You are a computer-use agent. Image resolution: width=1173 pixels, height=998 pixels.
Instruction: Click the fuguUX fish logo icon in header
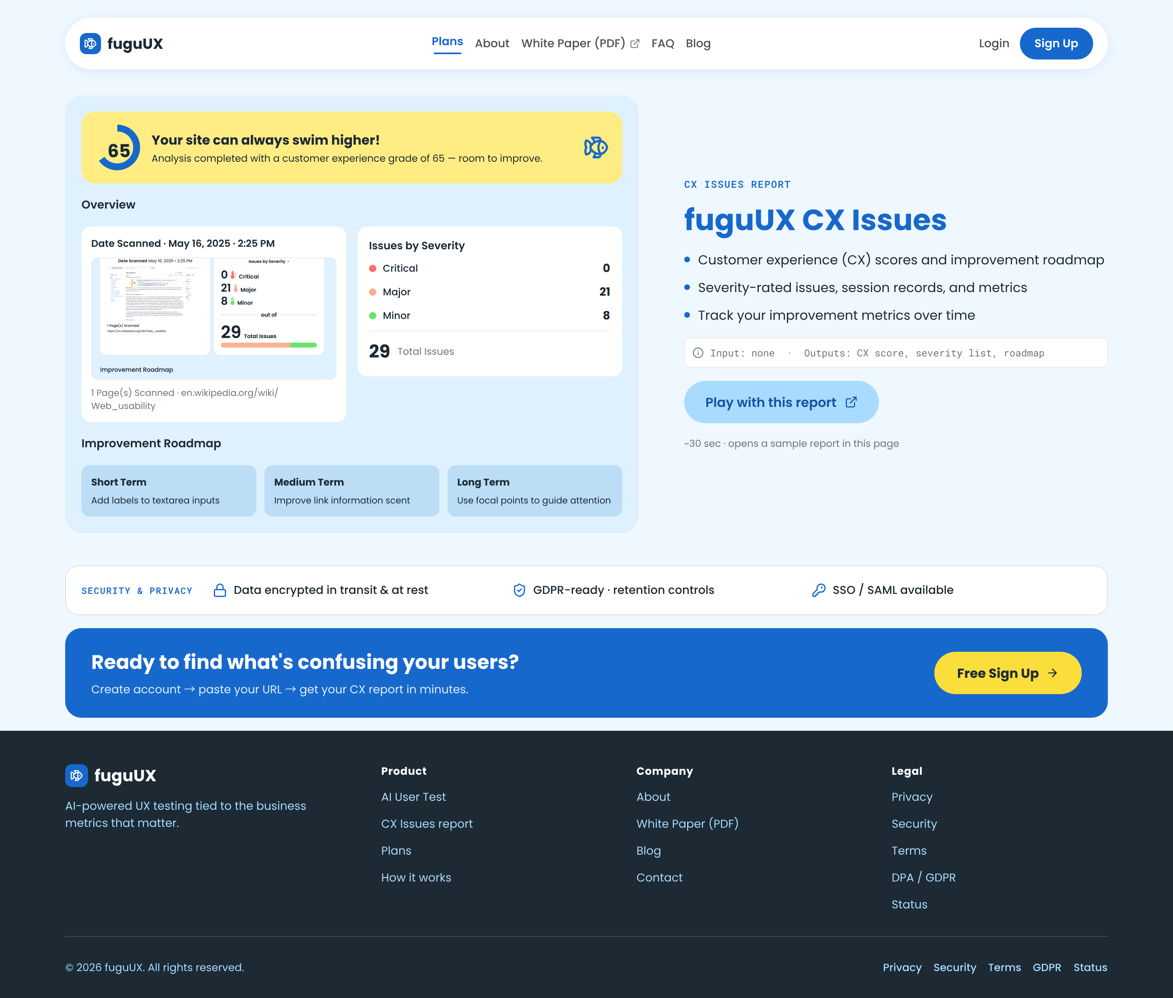(x=90, y=44)
